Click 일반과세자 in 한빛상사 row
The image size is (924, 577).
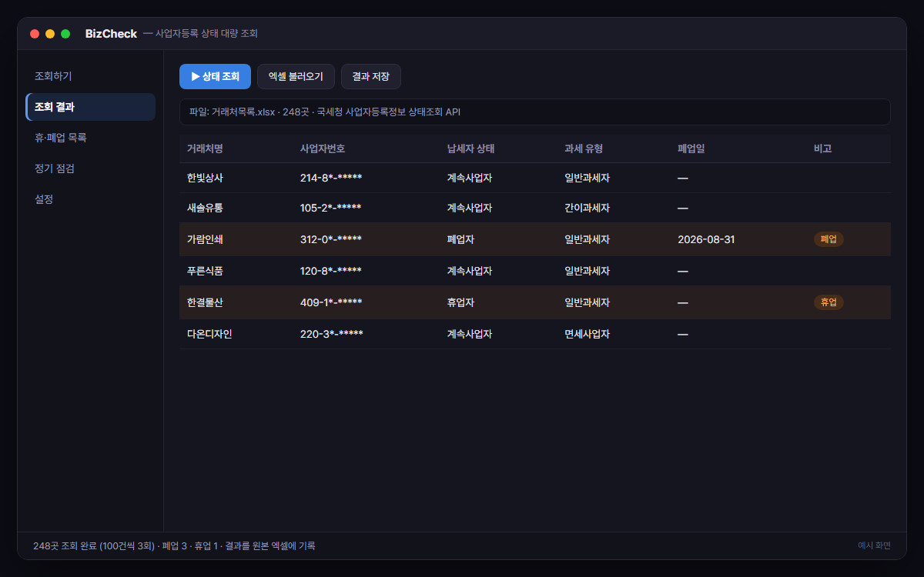(x=588, y=178)
